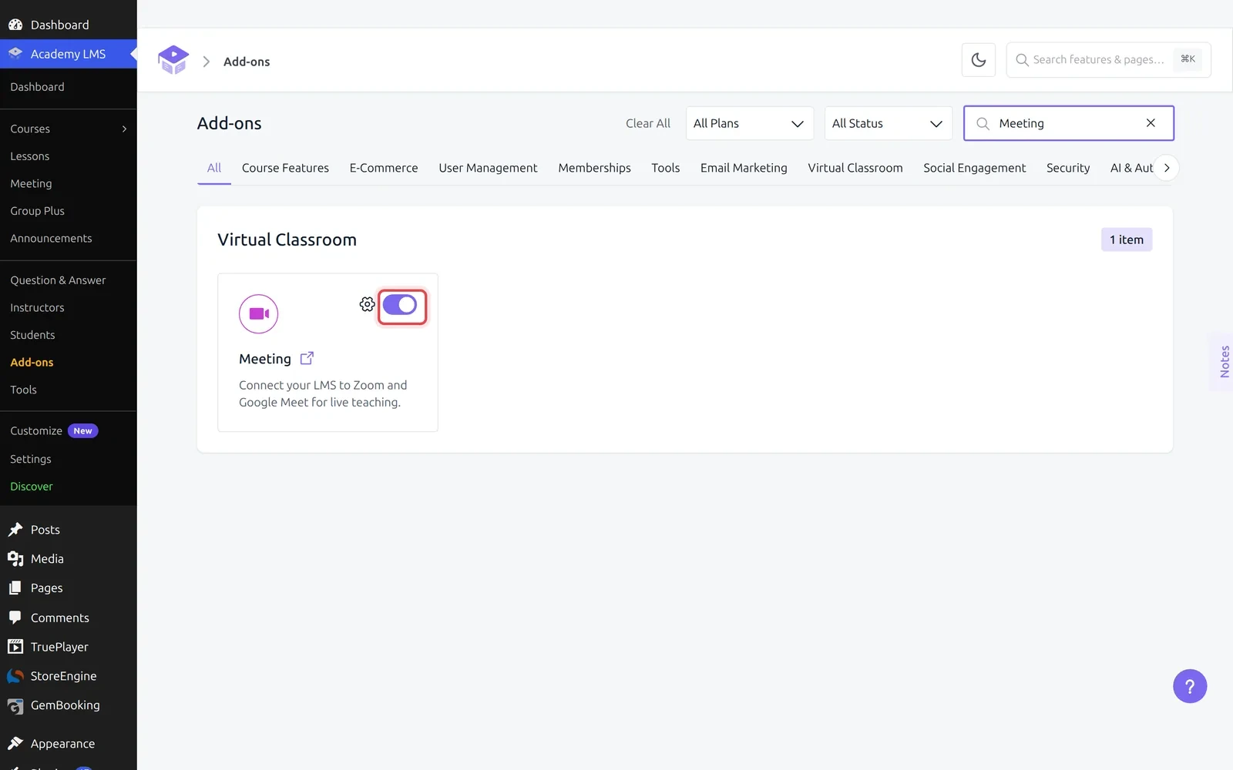The height and width of the screenshot is (770, 1233).
Task: Open the All Status dropdown
Action: coord(889,123)
